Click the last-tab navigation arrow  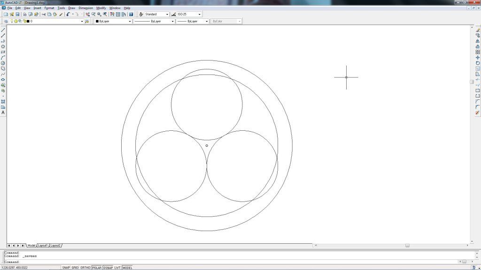pos(23,246)
